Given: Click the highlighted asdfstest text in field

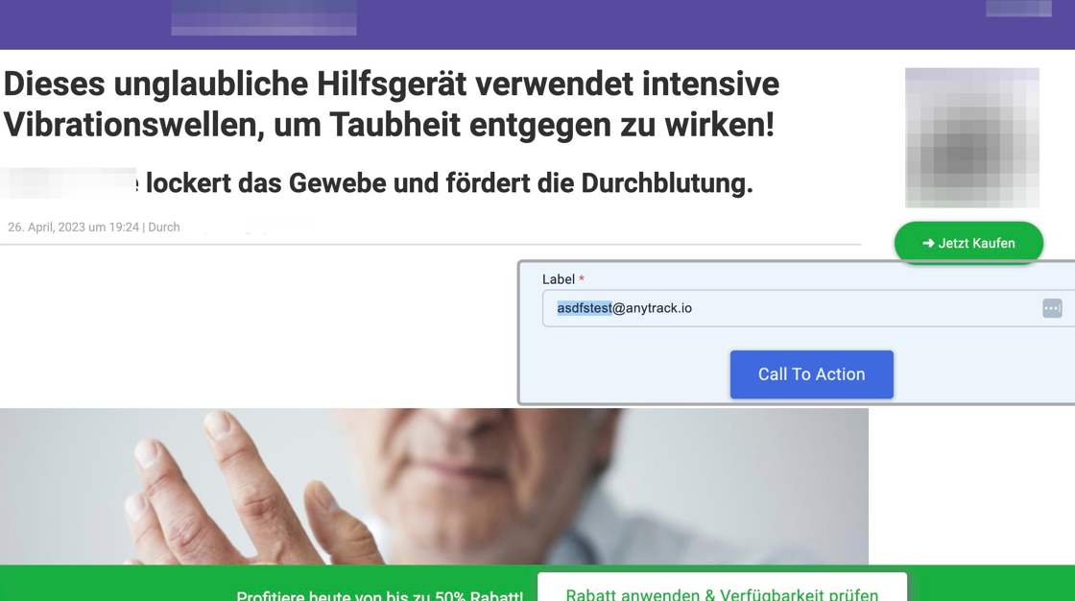Looking at the screenshot, I should 585,308.
